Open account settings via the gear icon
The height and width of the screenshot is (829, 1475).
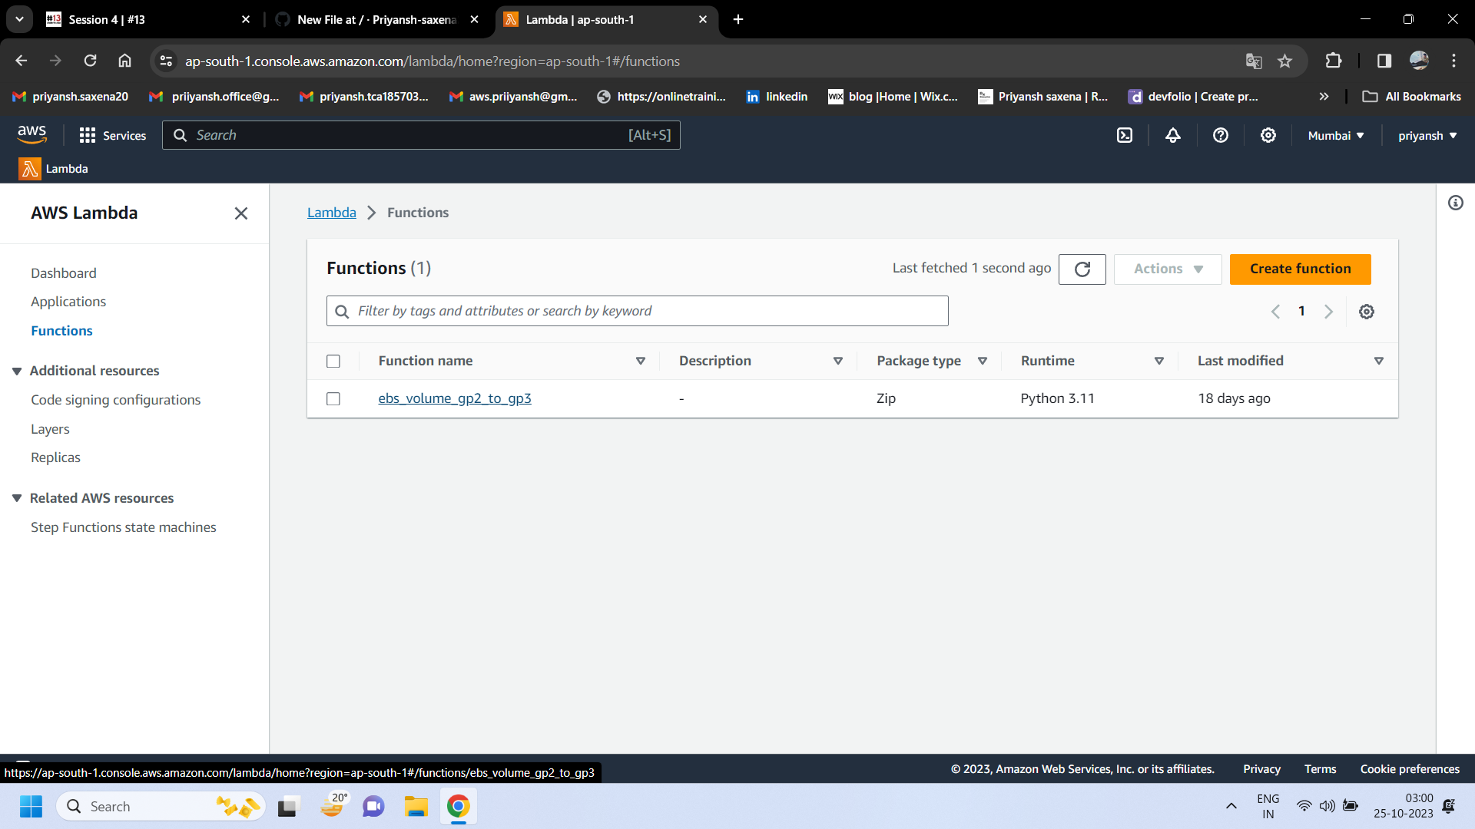1268,135
